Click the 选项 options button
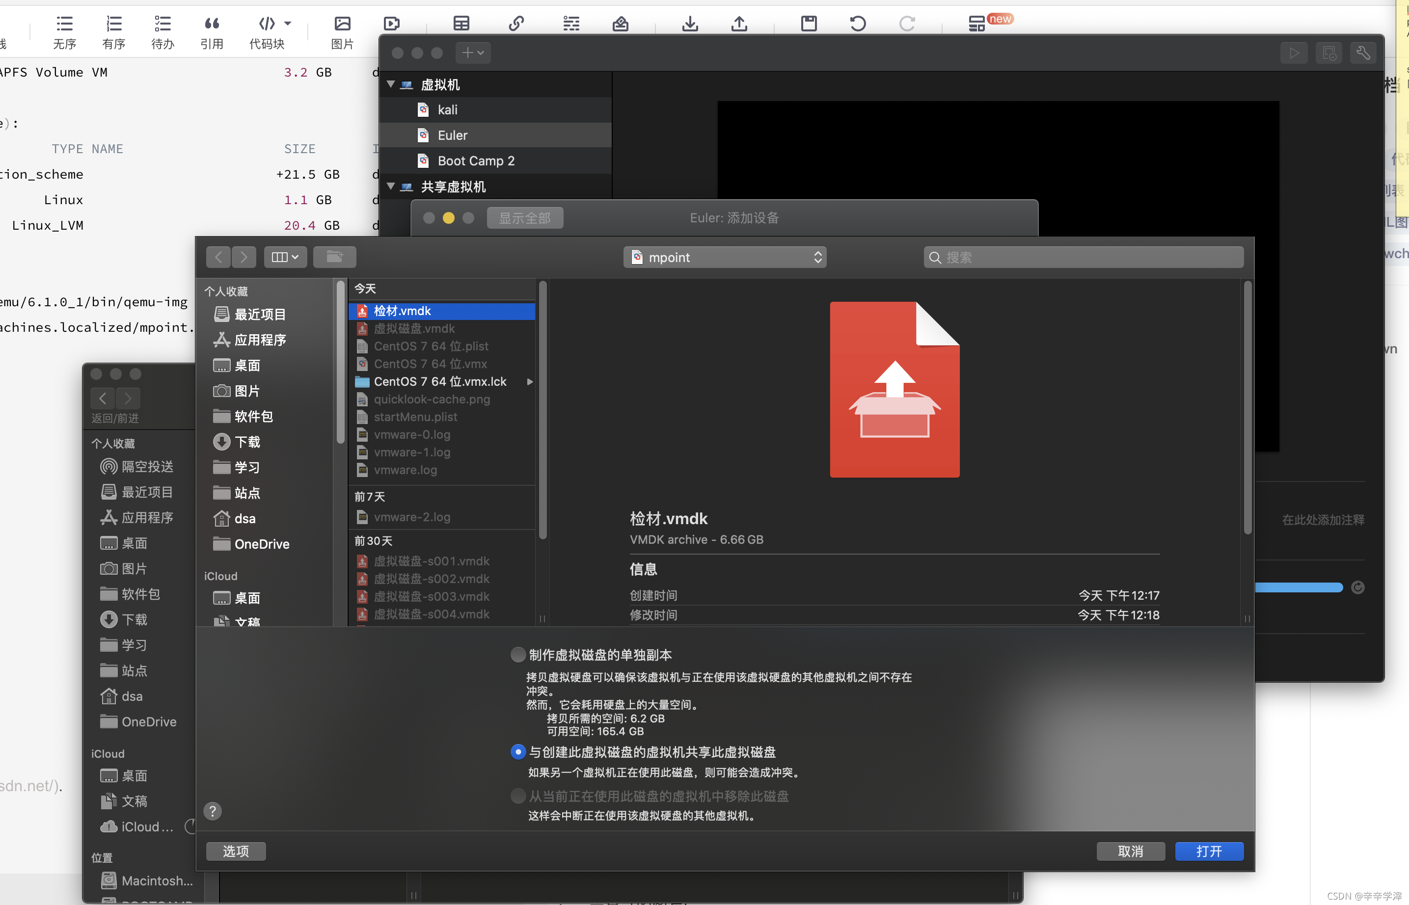The image size is (1409, 905). tap(236, 851)
